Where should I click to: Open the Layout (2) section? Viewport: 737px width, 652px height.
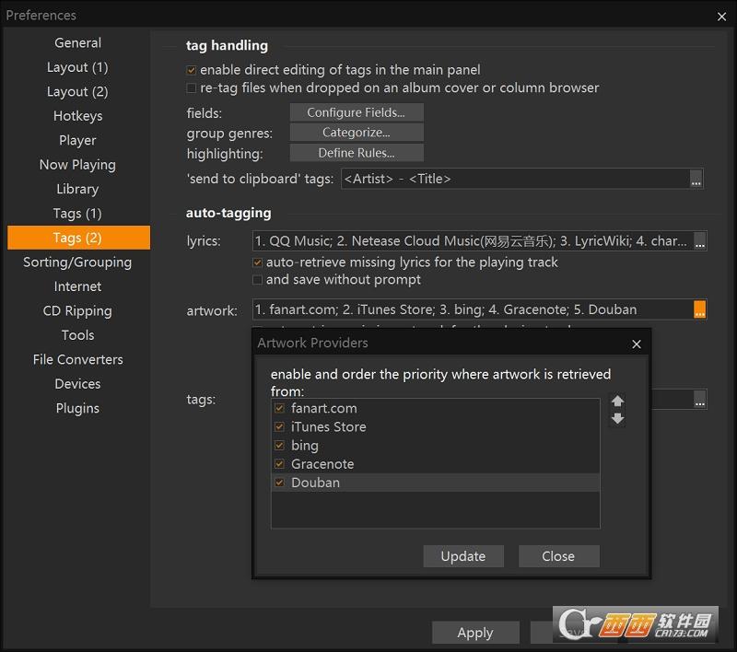point(78,91)
